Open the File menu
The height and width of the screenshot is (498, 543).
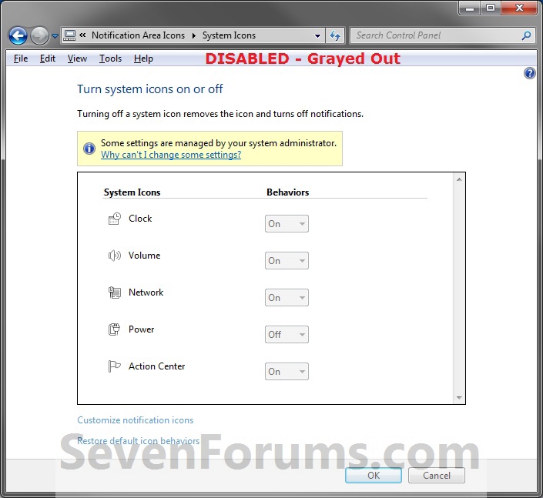[x=21, y=58]
